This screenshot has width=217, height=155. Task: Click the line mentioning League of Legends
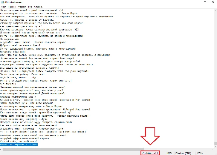tap(28, 20)
